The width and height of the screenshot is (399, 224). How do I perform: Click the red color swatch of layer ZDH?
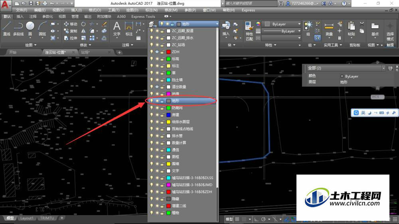(168, 52)
